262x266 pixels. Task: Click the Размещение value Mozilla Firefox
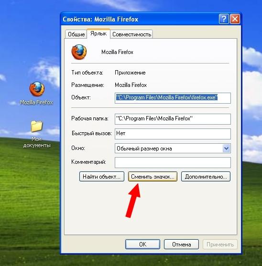131,85
